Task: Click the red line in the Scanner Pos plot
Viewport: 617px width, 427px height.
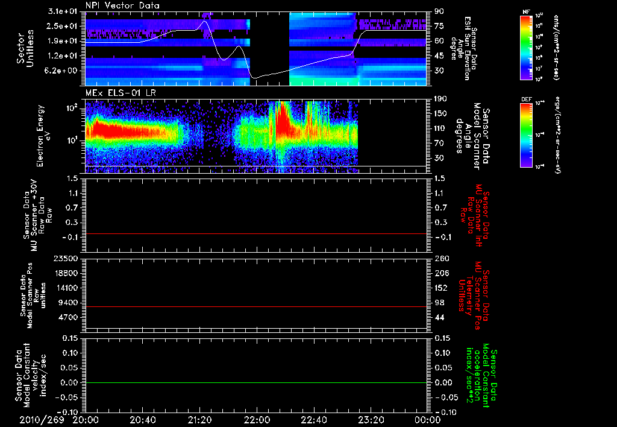Action: 255,306
